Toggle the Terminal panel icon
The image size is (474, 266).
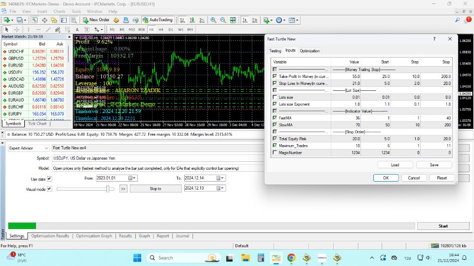click(x=64, y=20)
